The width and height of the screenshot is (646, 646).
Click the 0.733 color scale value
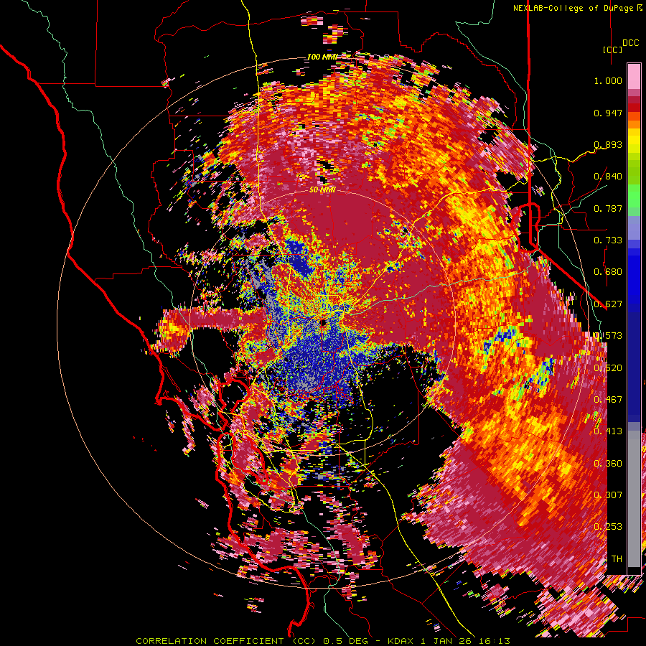tap(608, 240)
